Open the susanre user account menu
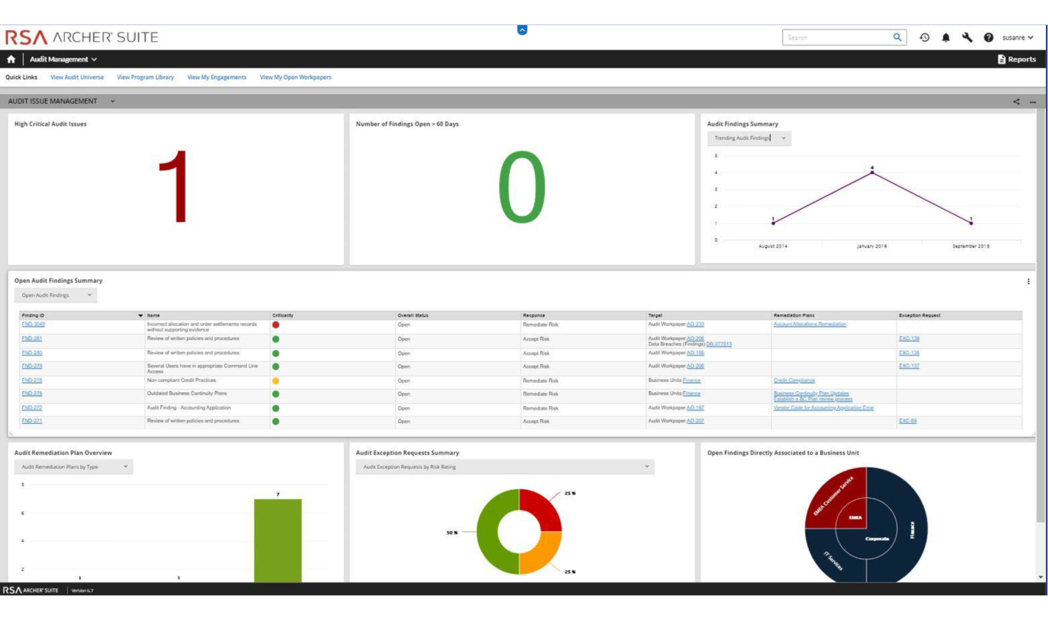The width and height of the screenshot is (1048, 620). coord(1017,37)
